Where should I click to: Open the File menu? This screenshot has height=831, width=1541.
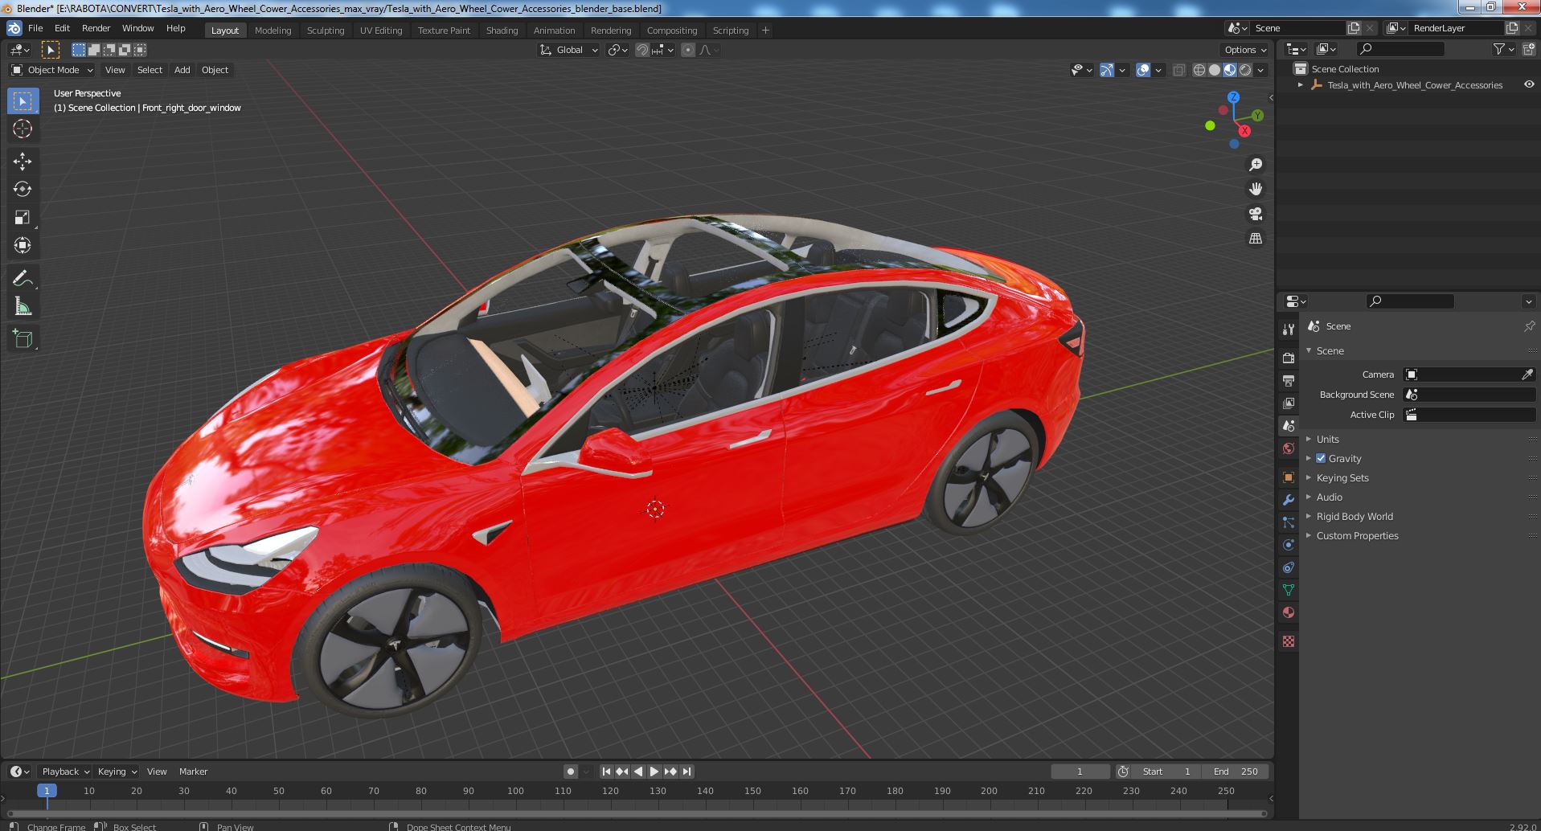(x=35, y=28)
